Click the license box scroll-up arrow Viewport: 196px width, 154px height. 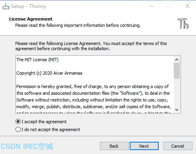pos(177,60)
